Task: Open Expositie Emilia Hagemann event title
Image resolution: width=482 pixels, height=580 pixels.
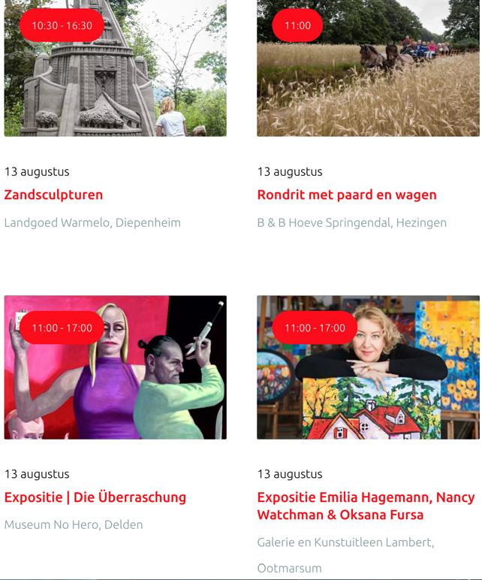Action: [x=366, y=506]
